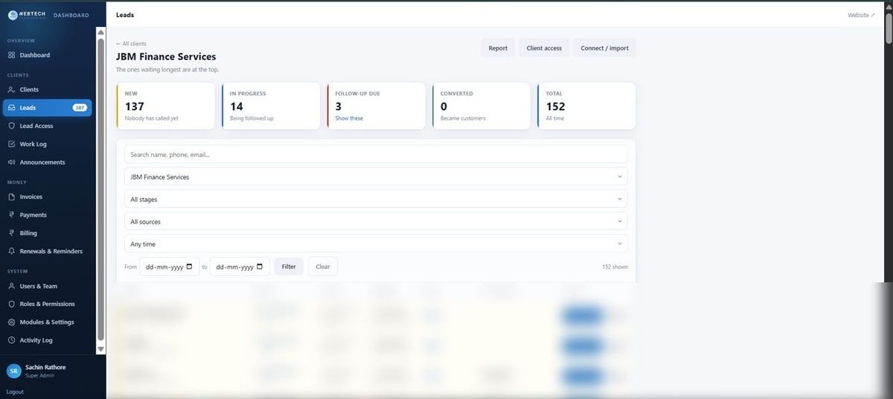Viewport: 893px width, 399px height.
Task: Click the Lead Access shield icon
Action: [x=11, y=126]
